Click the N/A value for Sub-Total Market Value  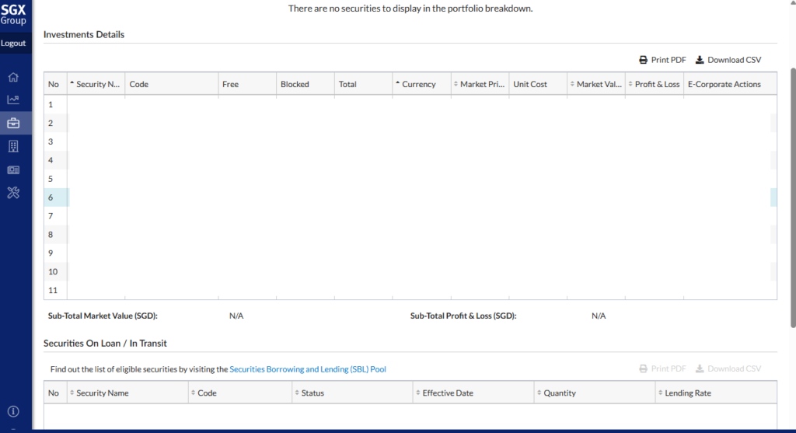236,316
